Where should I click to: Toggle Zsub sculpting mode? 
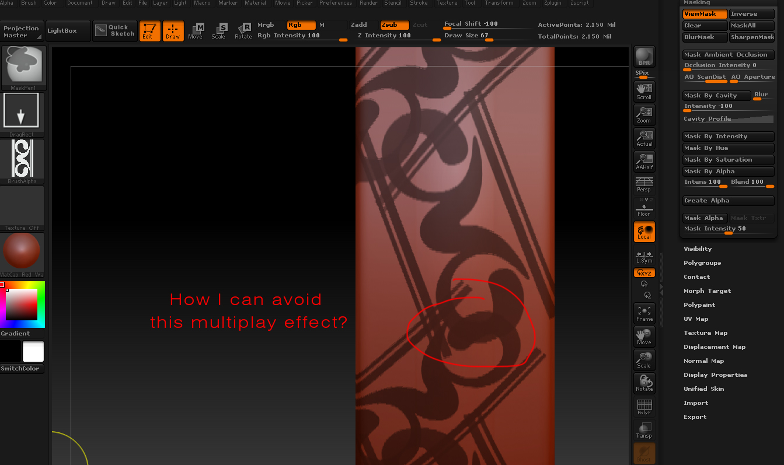[x=395, y=25]
